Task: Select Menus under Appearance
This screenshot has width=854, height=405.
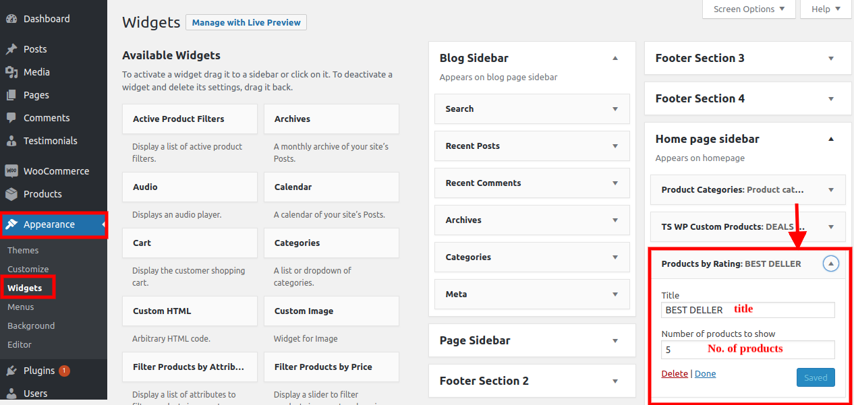Action: [21, 307]
